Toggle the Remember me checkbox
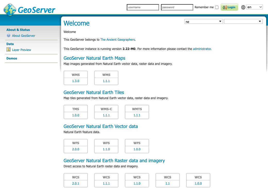Screen dimensions: 268x190 (x=217, y=7)
